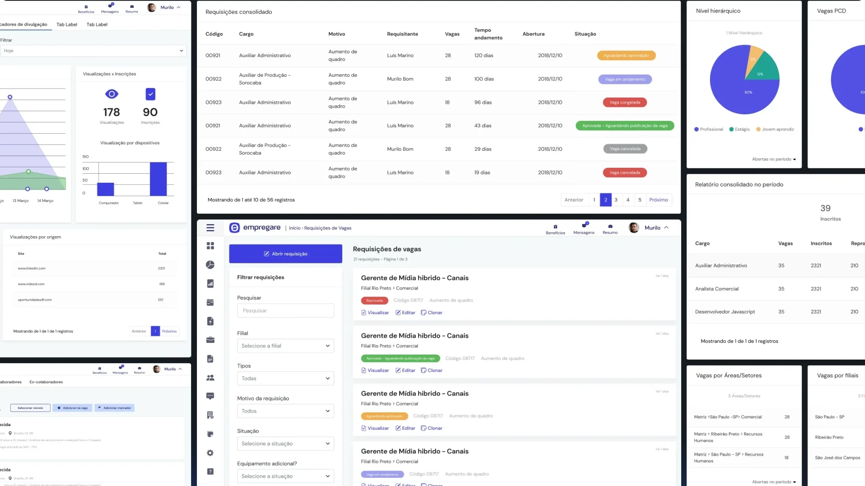Open the Motivo da requisição dropdown
Viewport: 865px width, 486px height.
(x=285, y=411)
